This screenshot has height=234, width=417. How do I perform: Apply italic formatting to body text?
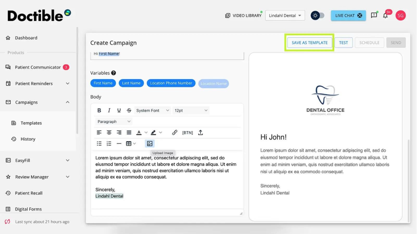109,110
